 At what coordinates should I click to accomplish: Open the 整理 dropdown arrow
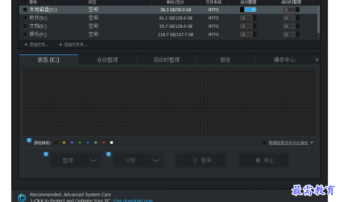point(93,160)
